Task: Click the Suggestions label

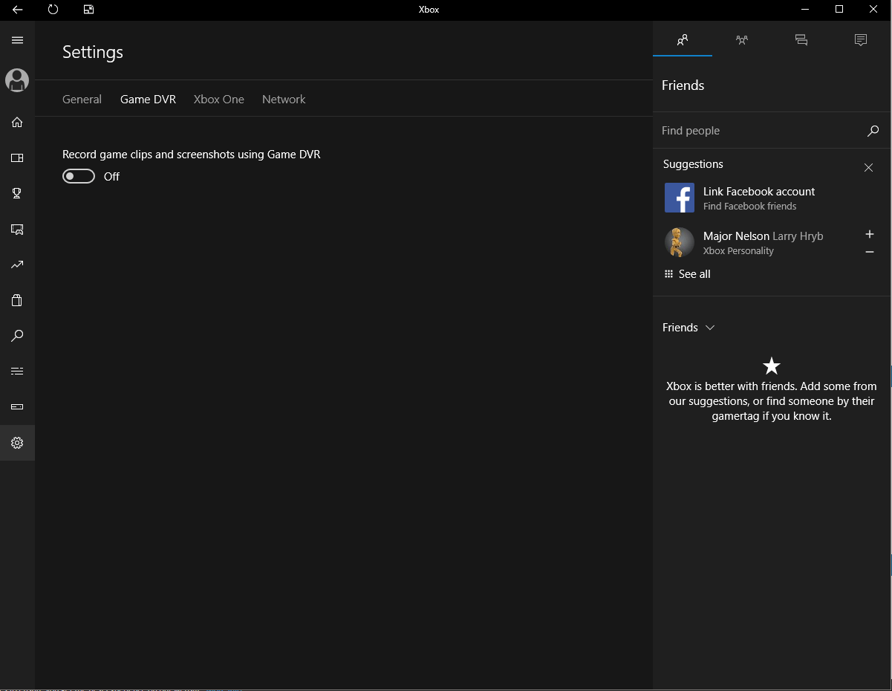Action: click(693, 164)
